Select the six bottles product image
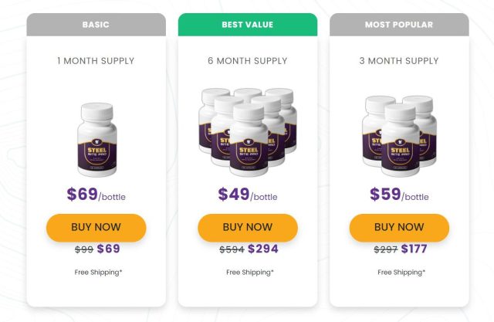The image size is (494, 322). pos(248,132)
